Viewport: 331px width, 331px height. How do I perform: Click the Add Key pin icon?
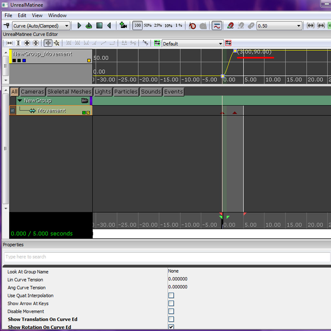[6, 26]
